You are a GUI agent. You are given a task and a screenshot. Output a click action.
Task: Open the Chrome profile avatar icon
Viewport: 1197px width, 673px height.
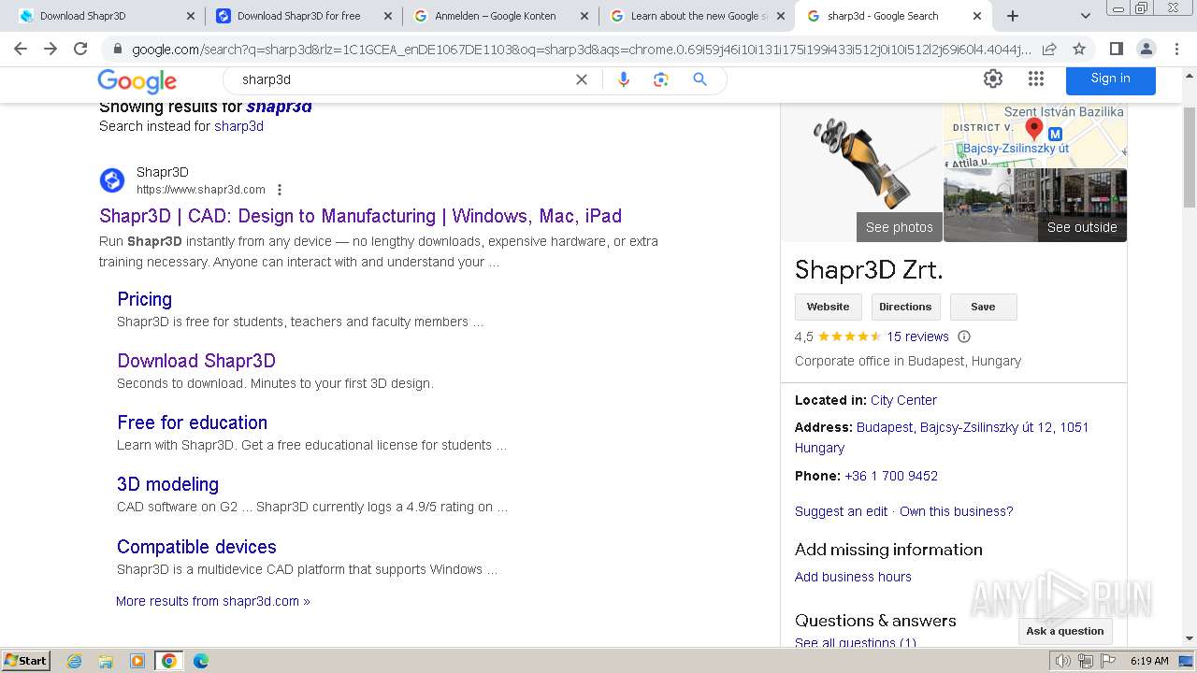tap(1146, 49)
